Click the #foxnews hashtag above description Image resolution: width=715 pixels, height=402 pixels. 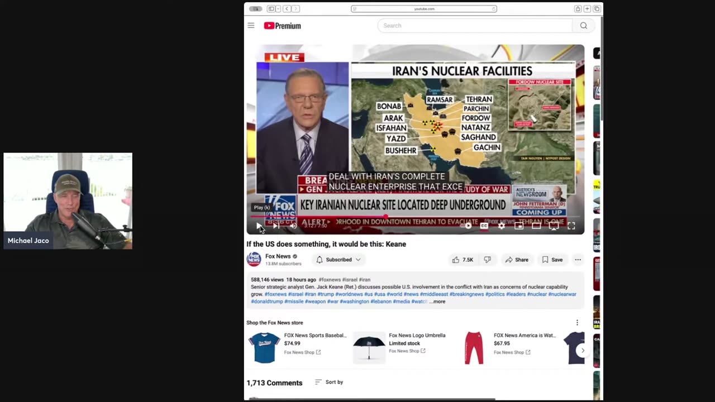point(331,280)
